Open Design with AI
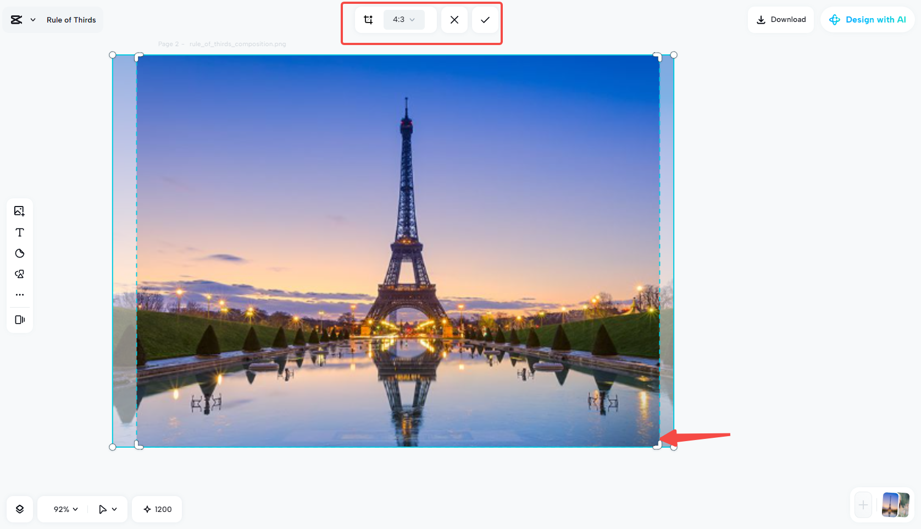The height and width of the screenshot is (529, 921). click(x=868, y=19)
